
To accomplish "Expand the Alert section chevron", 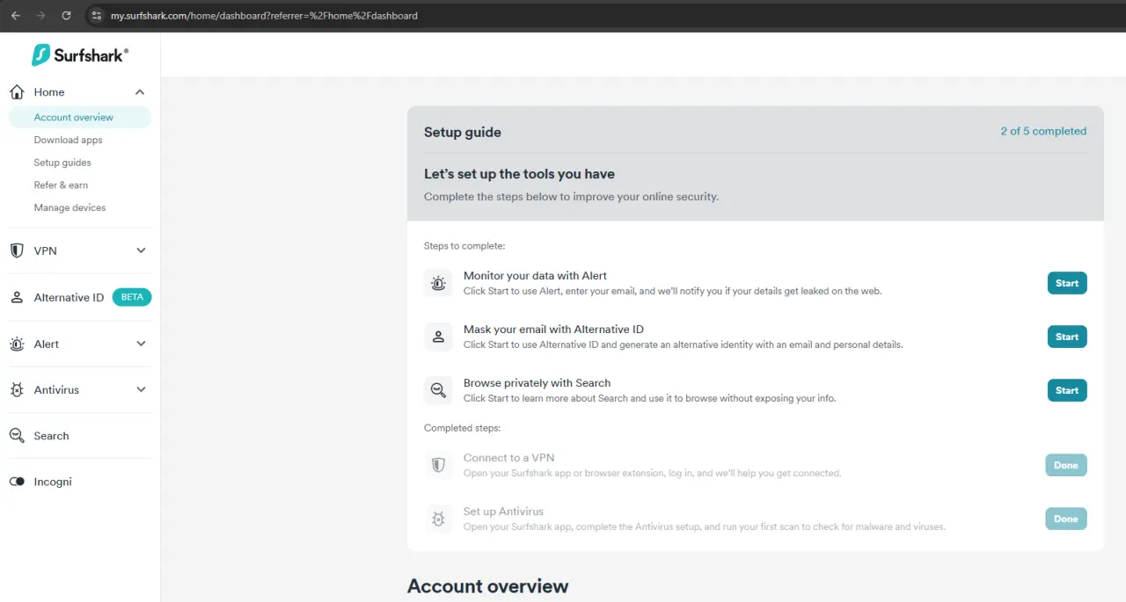I will pos(141,344).
